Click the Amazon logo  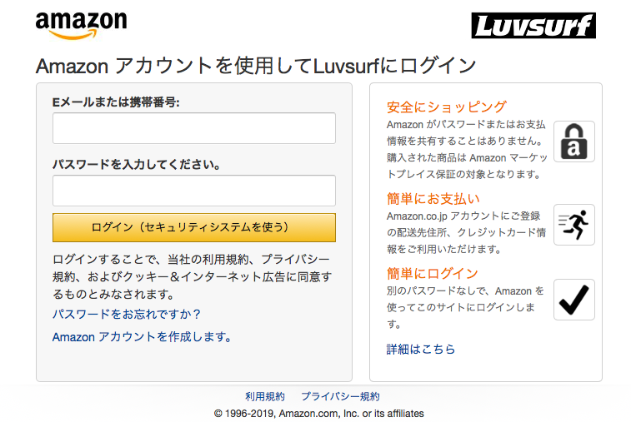click(82, 25)
